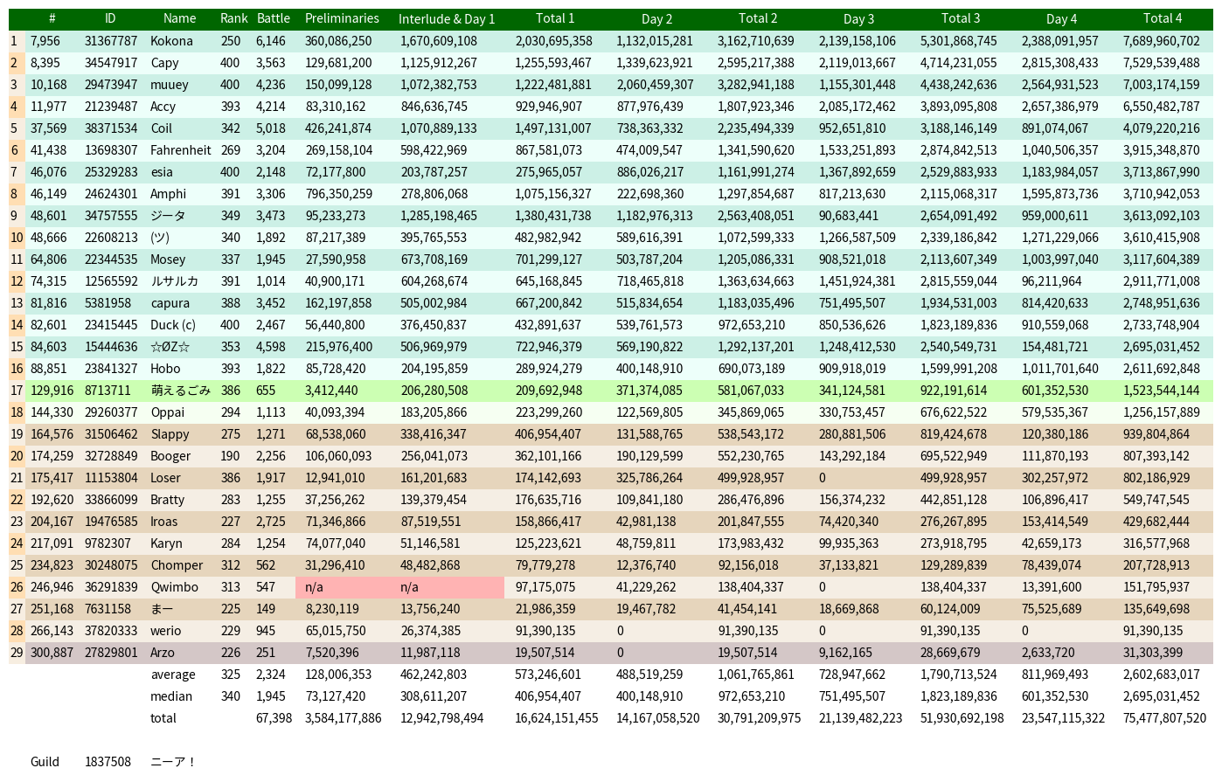
Task: Select total Total 4 value 75,477,807,520
Action: click(1164, 718)
